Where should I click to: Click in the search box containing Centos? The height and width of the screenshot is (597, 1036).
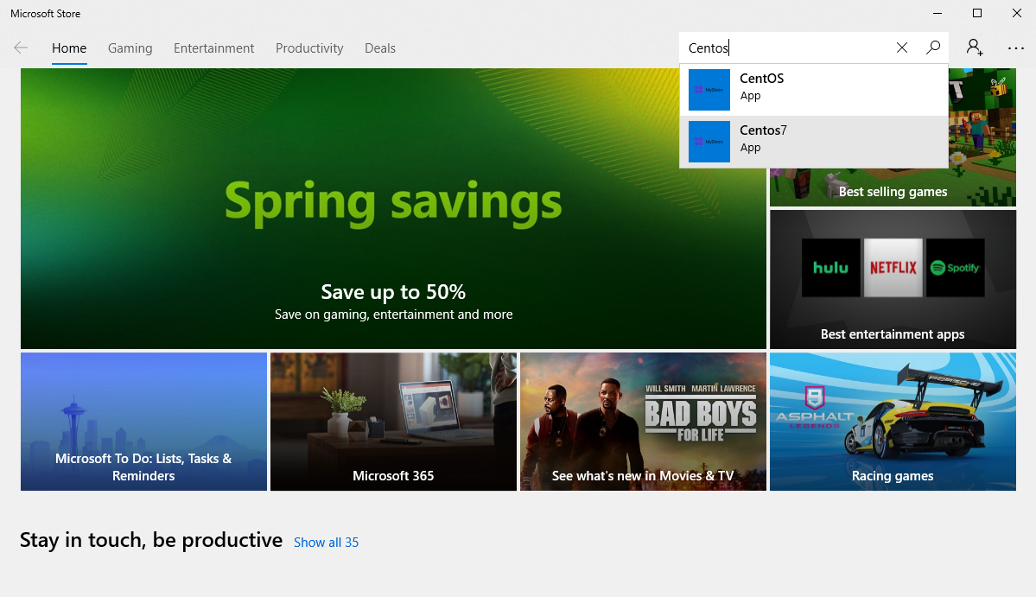point(786,48)
